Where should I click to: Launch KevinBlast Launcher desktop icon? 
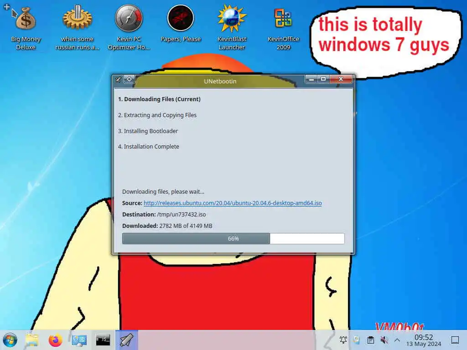pyautogui.click(x=232, y=28)
